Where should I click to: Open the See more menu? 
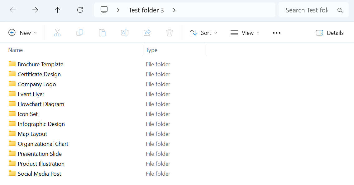click(276, 32)
